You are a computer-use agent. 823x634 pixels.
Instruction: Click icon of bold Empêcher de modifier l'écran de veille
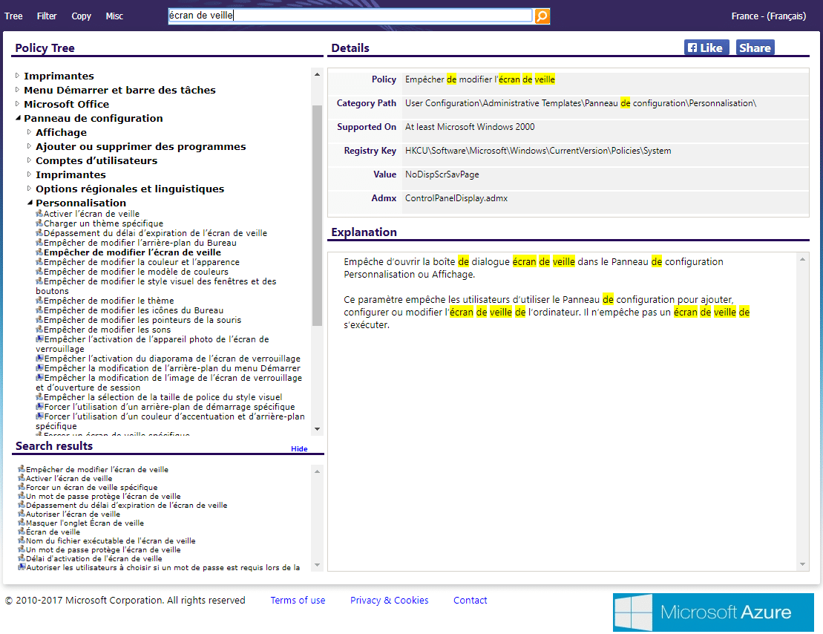39,252
